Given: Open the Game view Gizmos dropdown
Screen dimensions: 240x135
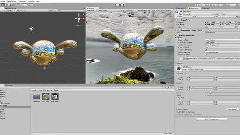Looking at the screenshot, I should click(169, 10).
